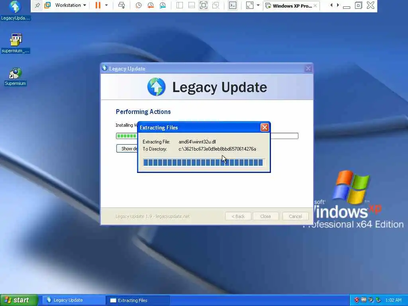408x306 pixels.
Task: Click the Close button in Legacy Update
Action: [x=265, y=216]
